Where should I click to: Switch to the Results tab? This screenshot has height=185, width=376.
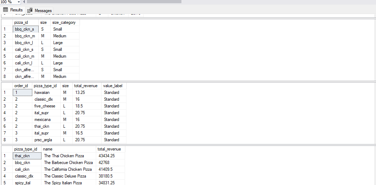click(x=13, y=10)
